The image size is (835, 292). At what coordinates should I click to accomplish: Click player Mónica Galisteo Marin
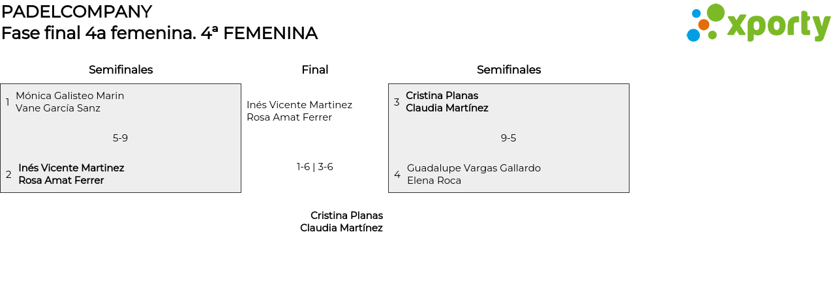point(70,96)
